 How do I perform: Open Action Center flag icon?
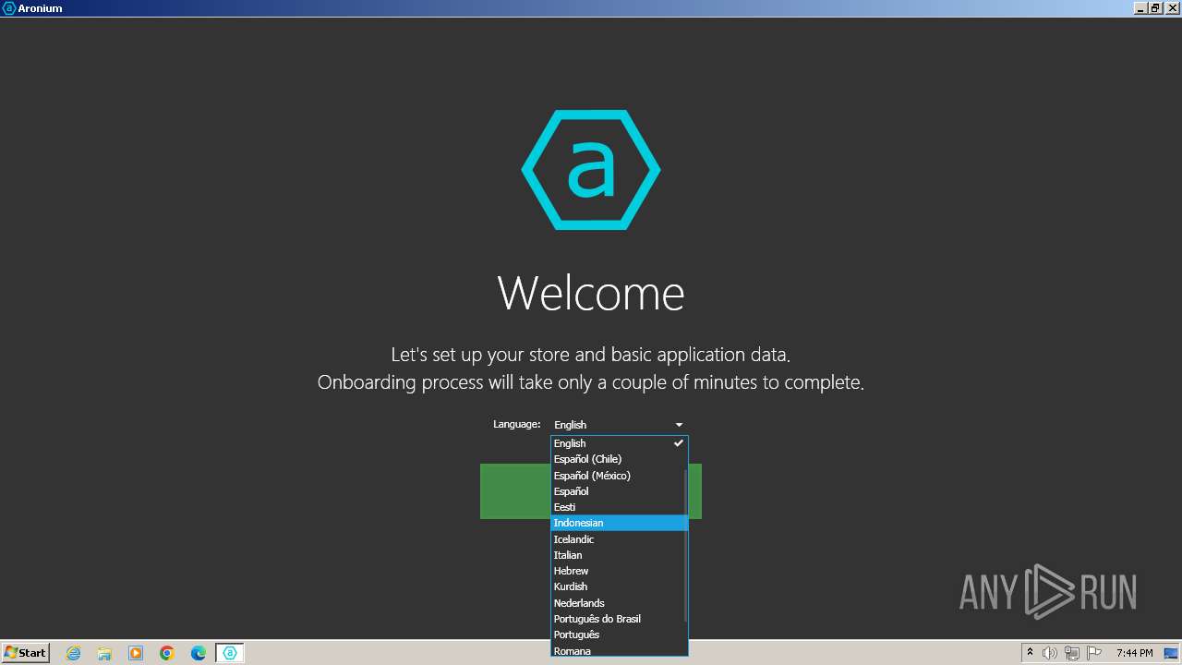1094,653
